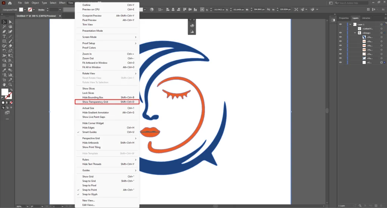This screenshot has width=387, height=208.
Task: Select the Column Graph tool
Action: click(10, 75)
